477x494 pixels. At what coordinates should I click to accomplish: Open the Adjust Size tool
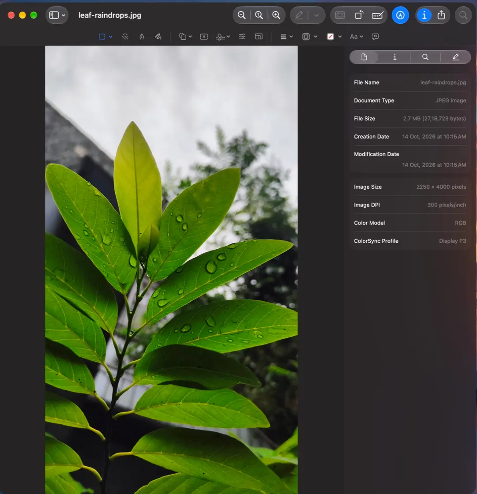259,37
